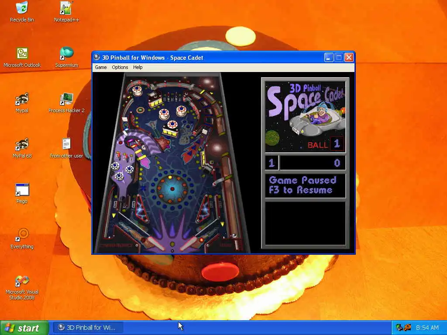
Task: Select the Supermium desktop shortcut
Action: click(x=66, y=57)
